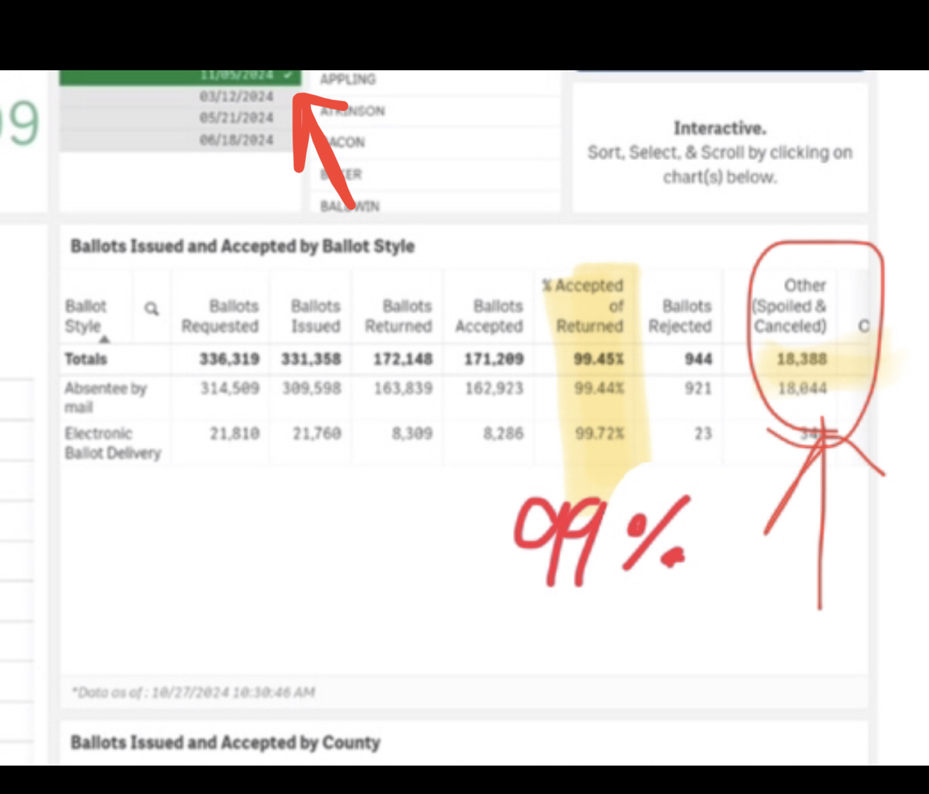Screen dimensions: 929x794
Task: Click the 99.45% total accepted rate
Action: coord(598,359)
